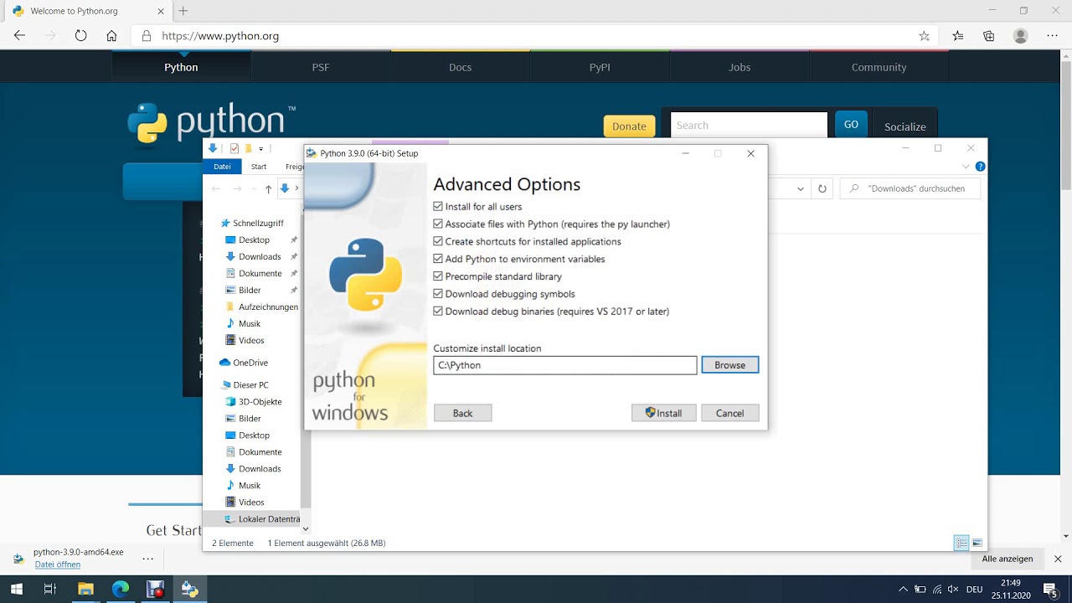The image size is (1072, 603).
Task: Select Dokumente under Schnellzugriff
Action: (x=260, y=274)
